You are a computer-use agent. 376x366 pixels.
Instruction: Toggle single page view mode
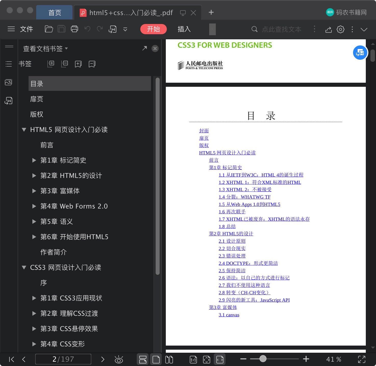[x=156, y=359]
